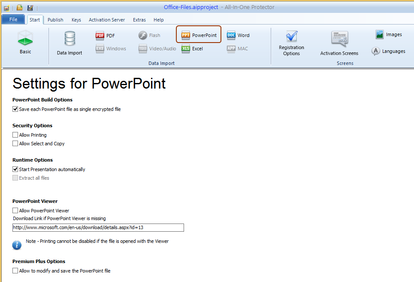
Task: Switch to the Activation Server tab
Action: pyautogui.click(x=107, y=20)
